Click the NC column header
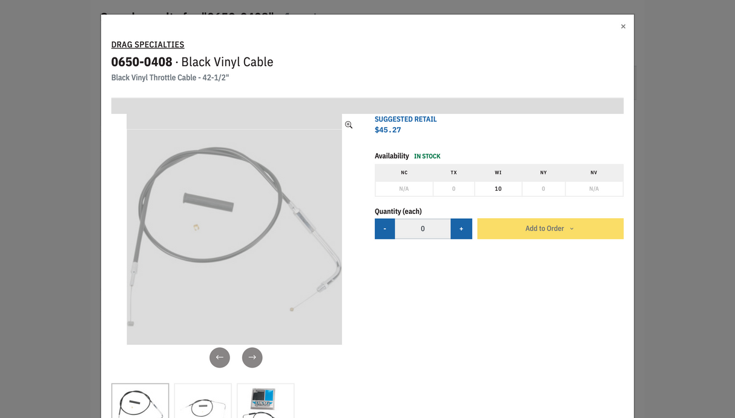The width and height of the screenshot is (735, 418). (404, 173)
